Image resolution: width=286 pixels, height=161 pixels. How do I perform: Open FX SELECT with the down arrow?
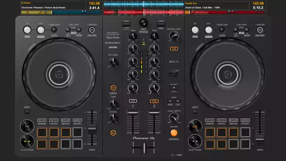click(174, 87)
